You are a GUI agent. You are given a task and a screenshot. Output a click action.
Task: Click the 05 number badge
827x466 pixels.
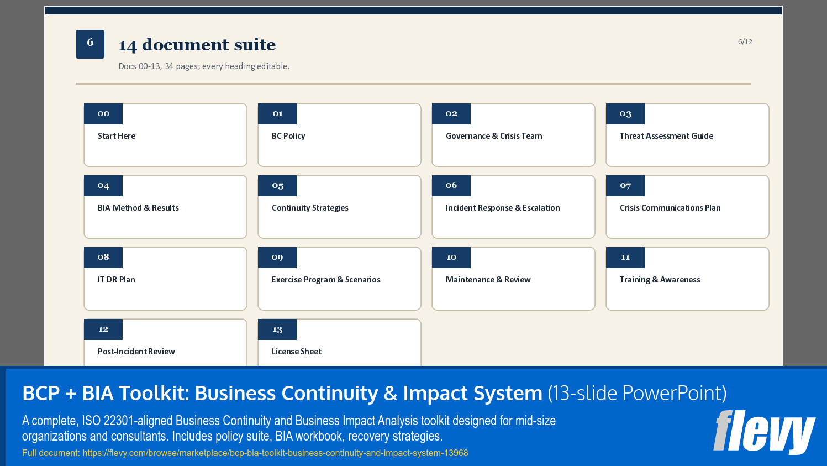coord(277,186)
